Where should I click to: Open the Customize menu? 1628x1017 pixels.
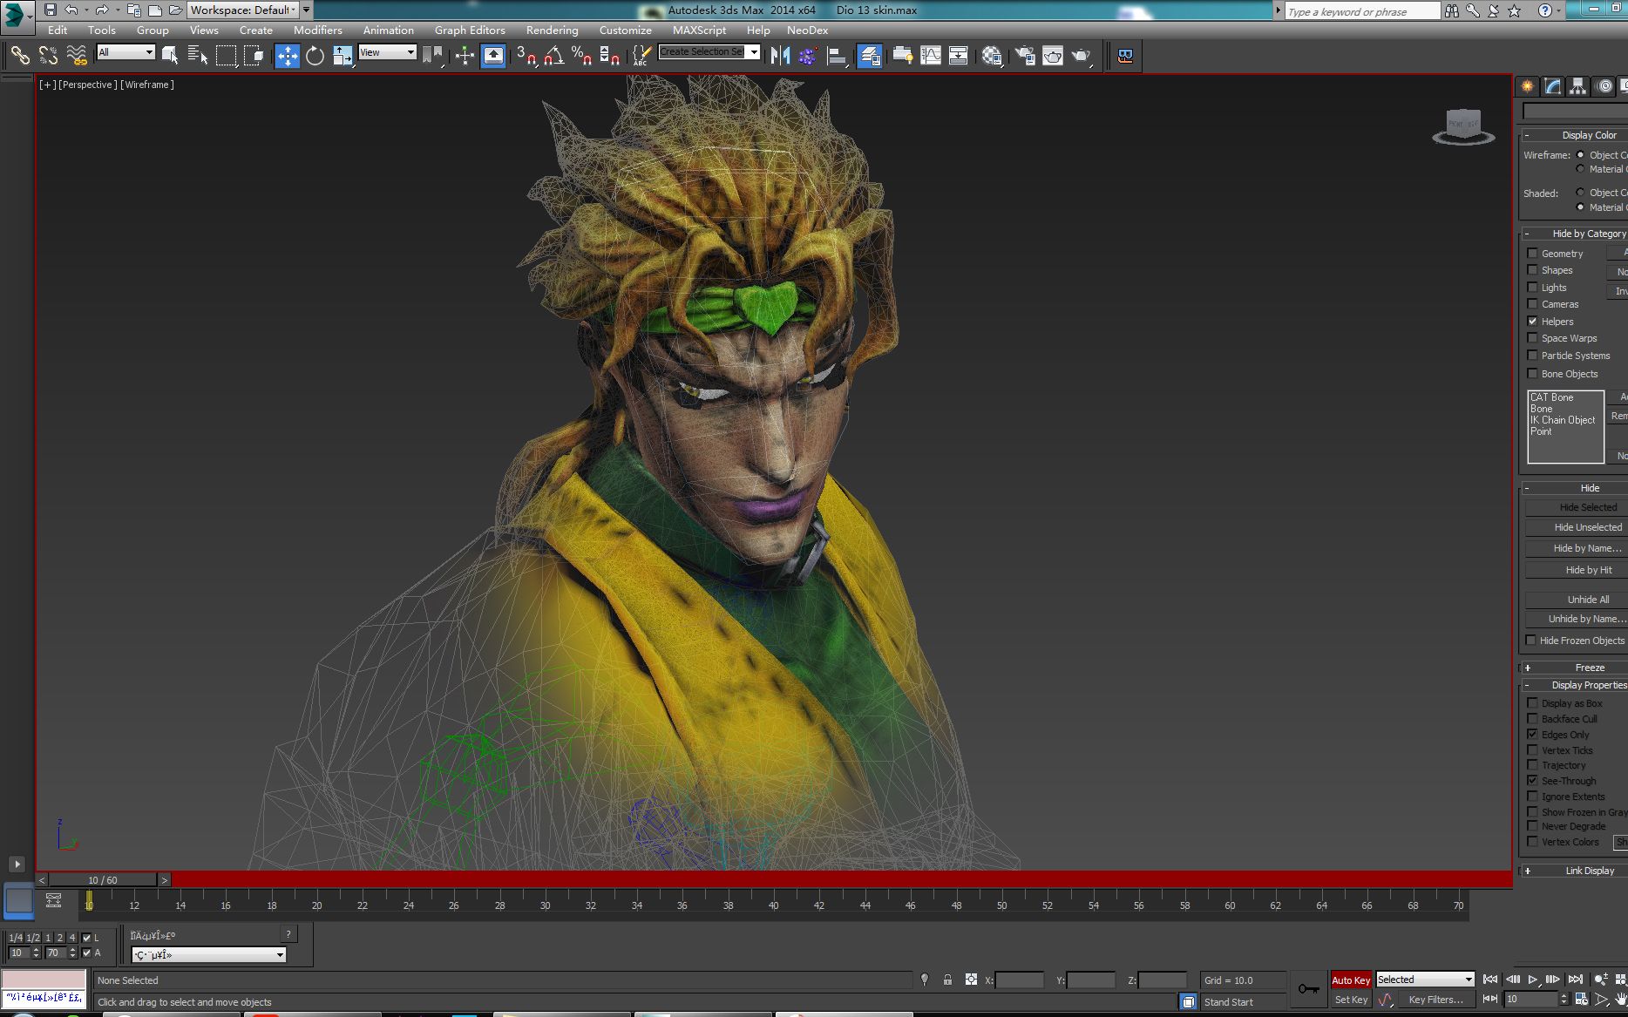(x=625, y=30)
